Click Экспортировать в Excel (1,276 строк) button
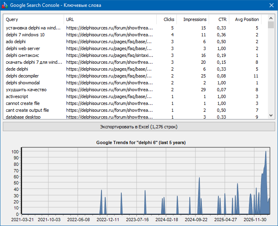278x226 pixels. click(x=139, y=127)
